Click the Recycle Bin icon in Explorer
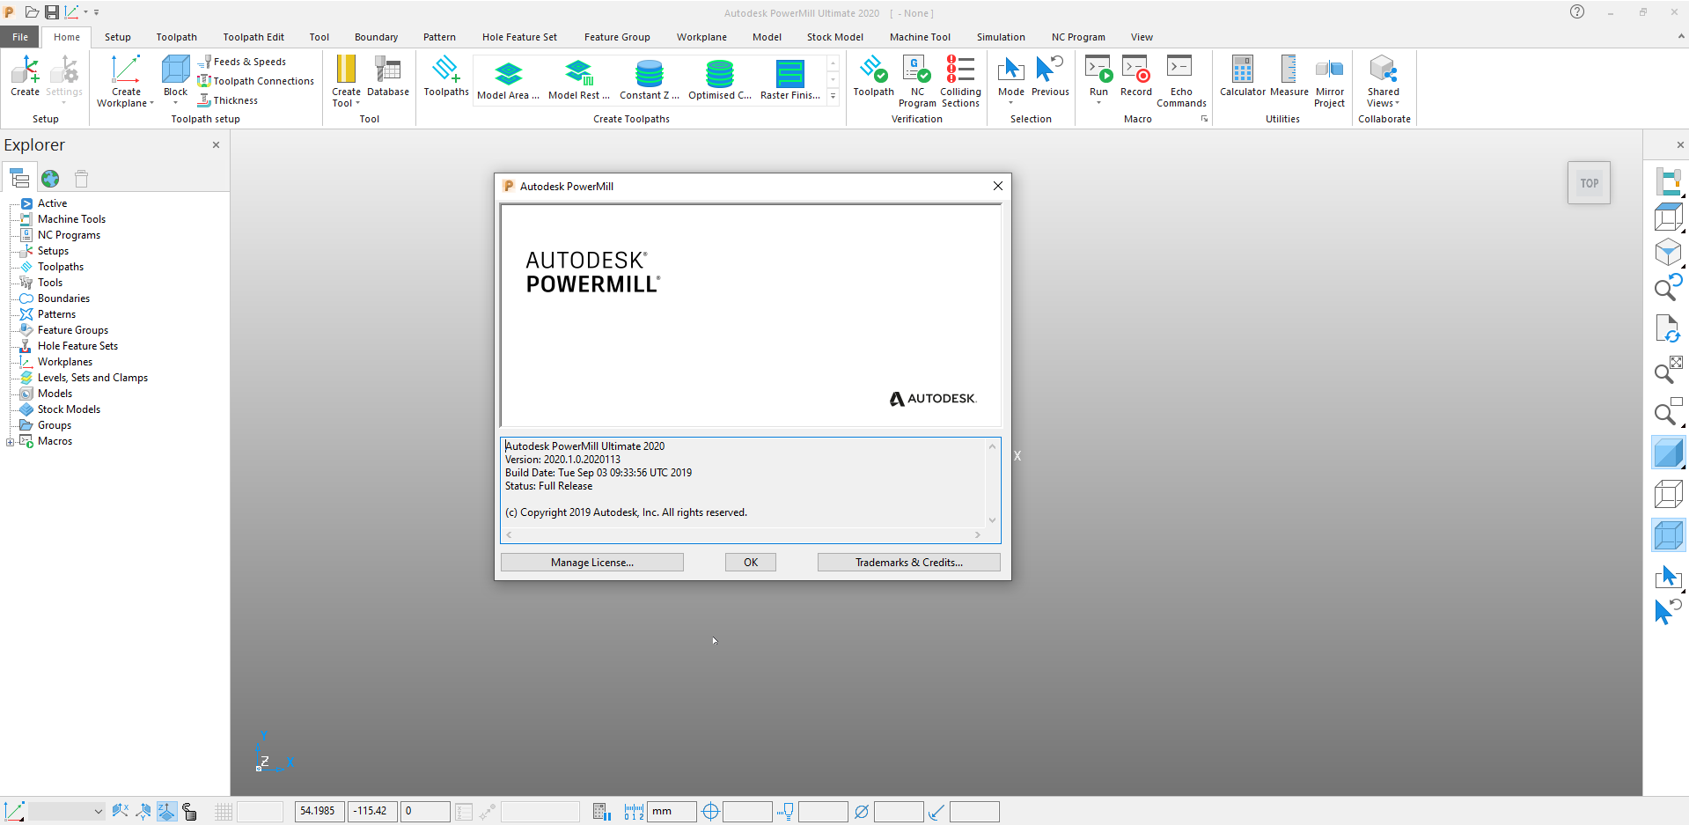Screen dimensions: 1689x825 click(81, 179)
